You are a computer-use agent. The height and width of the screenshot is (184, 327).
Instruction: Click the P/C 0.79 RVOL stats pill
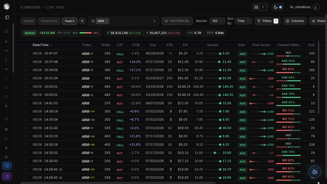click(206, 33)
